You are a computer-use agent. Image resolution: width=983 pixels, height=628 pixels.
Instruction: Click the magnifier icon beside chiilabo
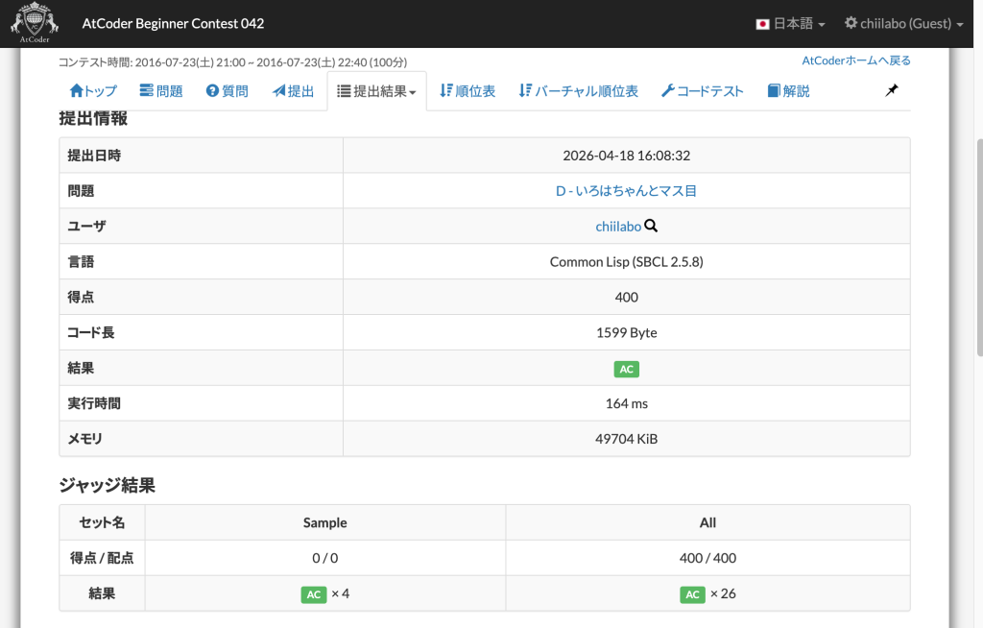click(x=651, y=227)
